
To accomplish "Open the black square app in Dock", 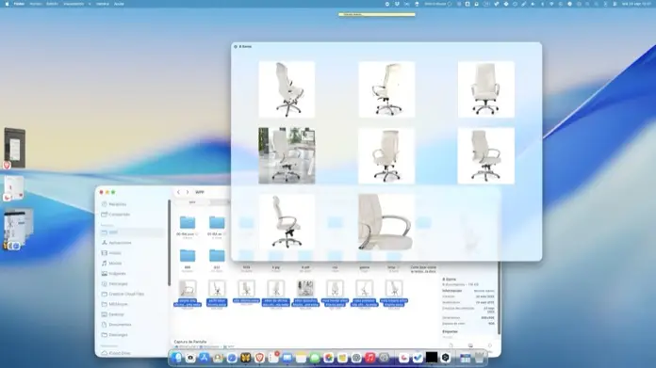I will (432, 358).
